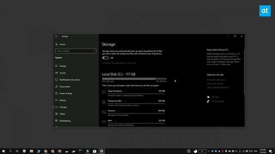Show hidden system tray icons chevron
The height and width of the screenshot is (154, 275).
point(209,151)
